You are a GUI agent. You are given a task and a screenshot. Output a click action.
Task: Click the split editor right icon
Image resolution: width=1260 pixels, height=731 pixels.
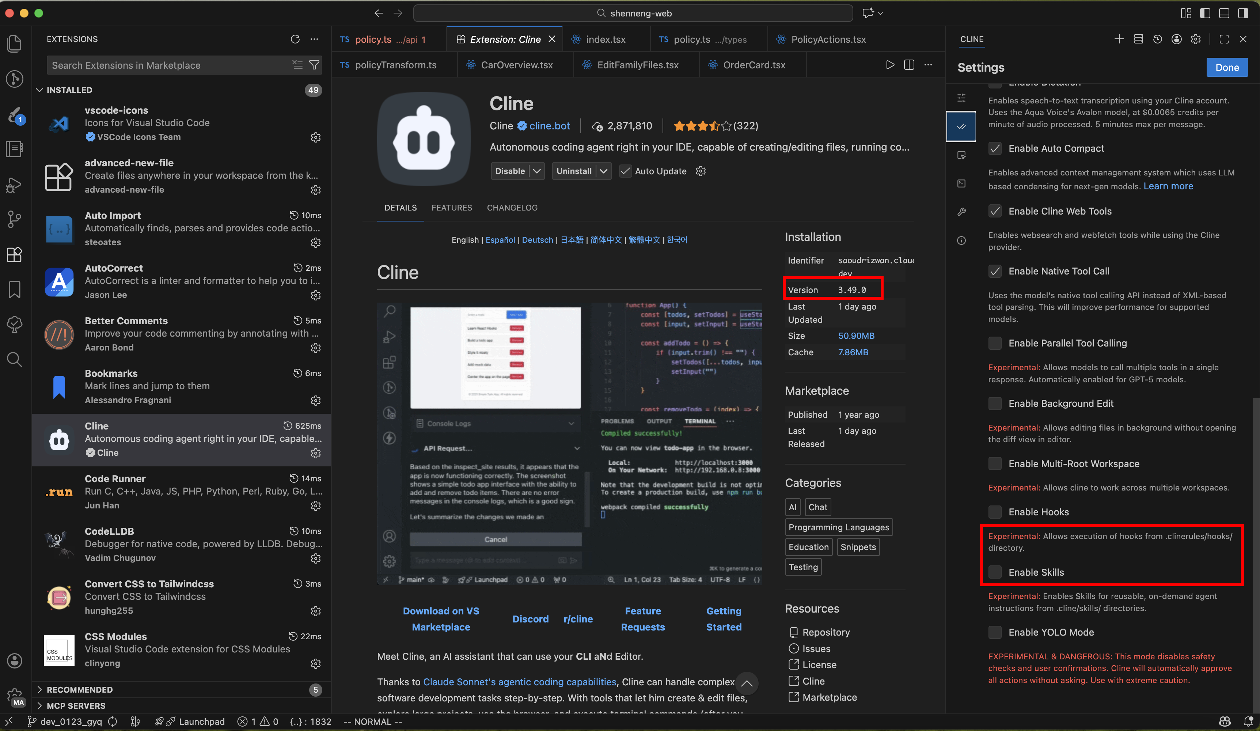(x=909, y=65)
